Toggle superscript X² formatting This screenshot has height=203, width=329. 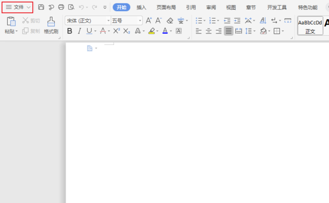(x=116, y=31)
